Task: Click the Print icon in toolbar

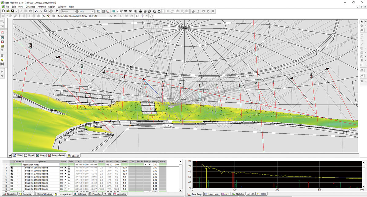Action: point(51,11)
